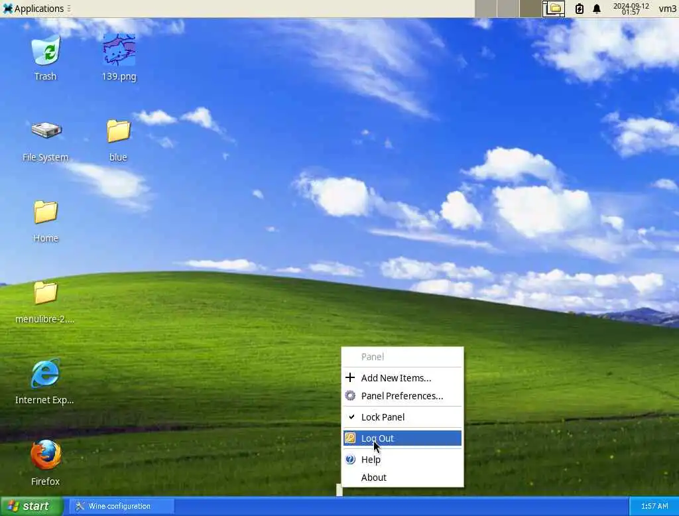Select About in the panel menu

click(402, 478)
